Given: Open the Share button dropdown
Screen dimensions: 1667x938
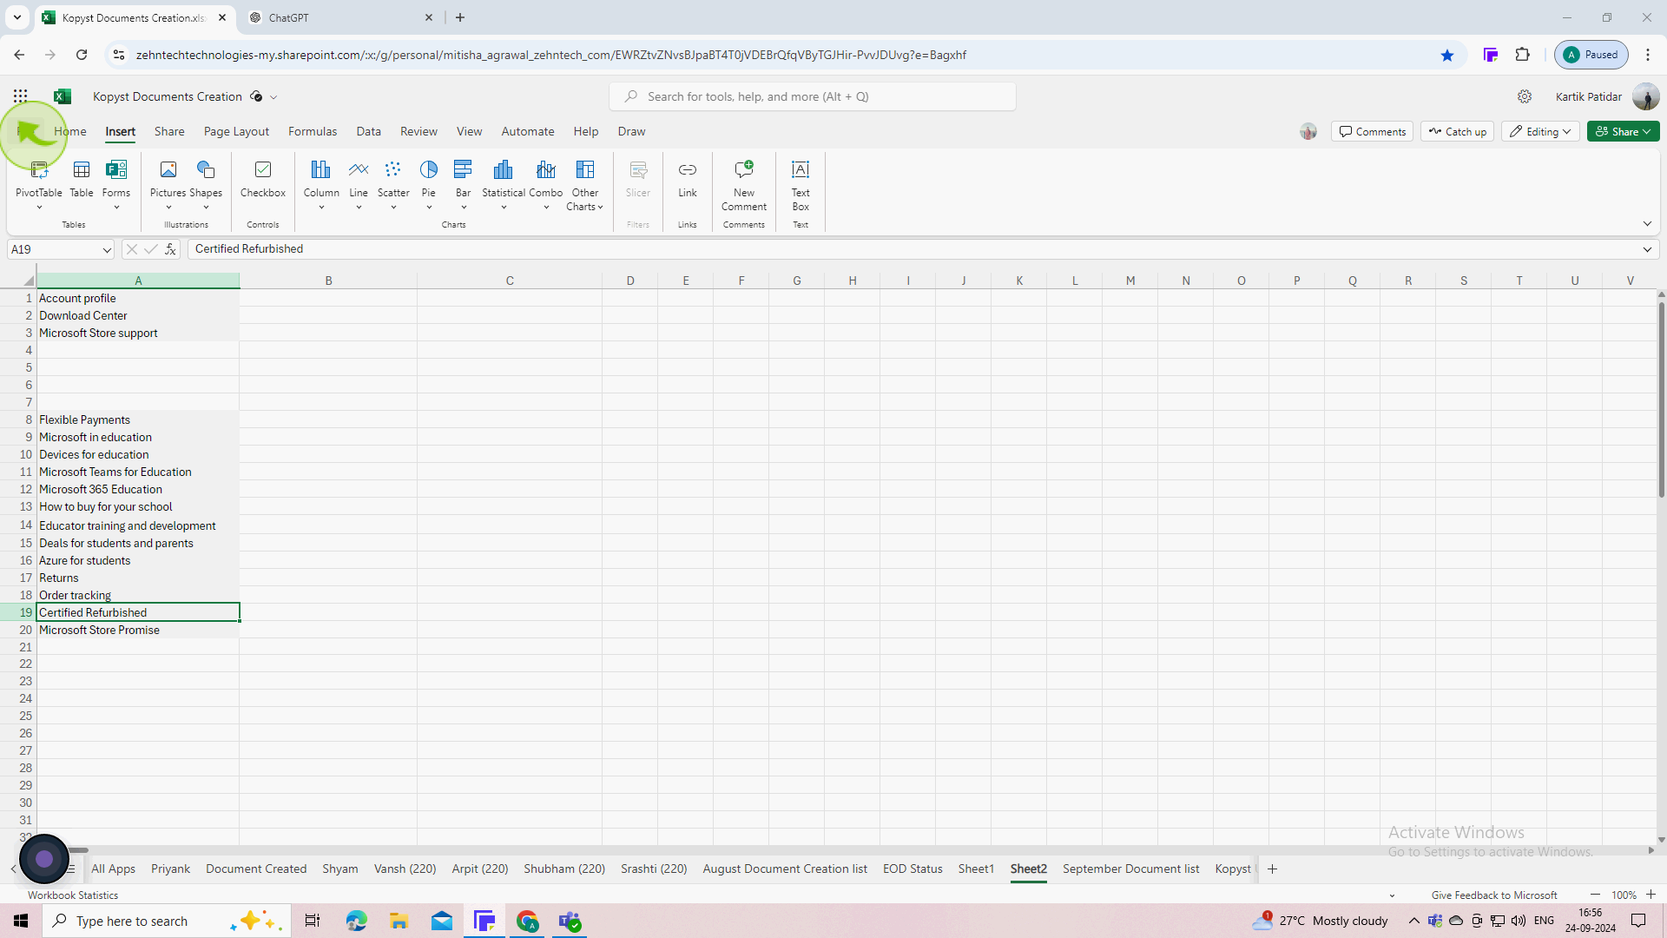Looking at the screenshot, I should point(1623,131).
